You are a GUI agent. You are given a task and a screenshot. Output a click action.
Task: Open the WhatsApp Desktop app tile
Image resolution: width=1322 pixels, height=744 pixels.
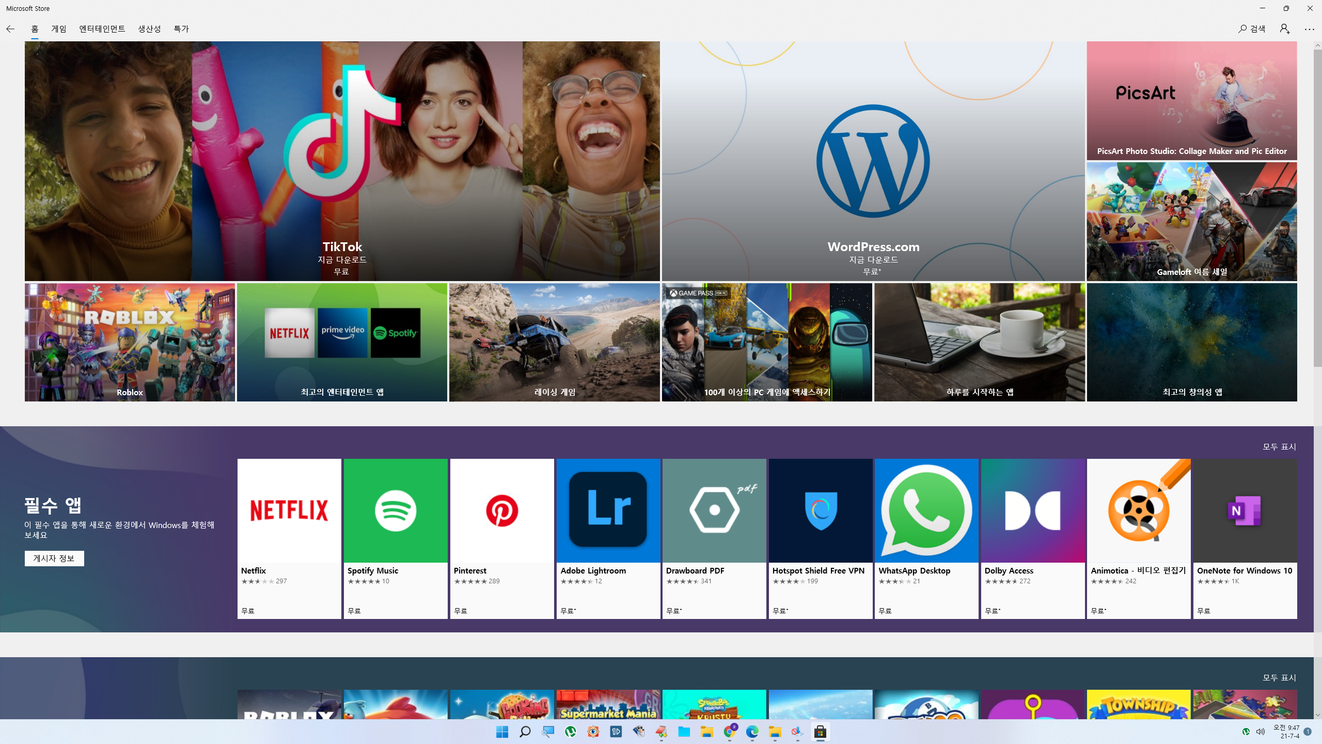pyautogui.click(x=926, y=537)
